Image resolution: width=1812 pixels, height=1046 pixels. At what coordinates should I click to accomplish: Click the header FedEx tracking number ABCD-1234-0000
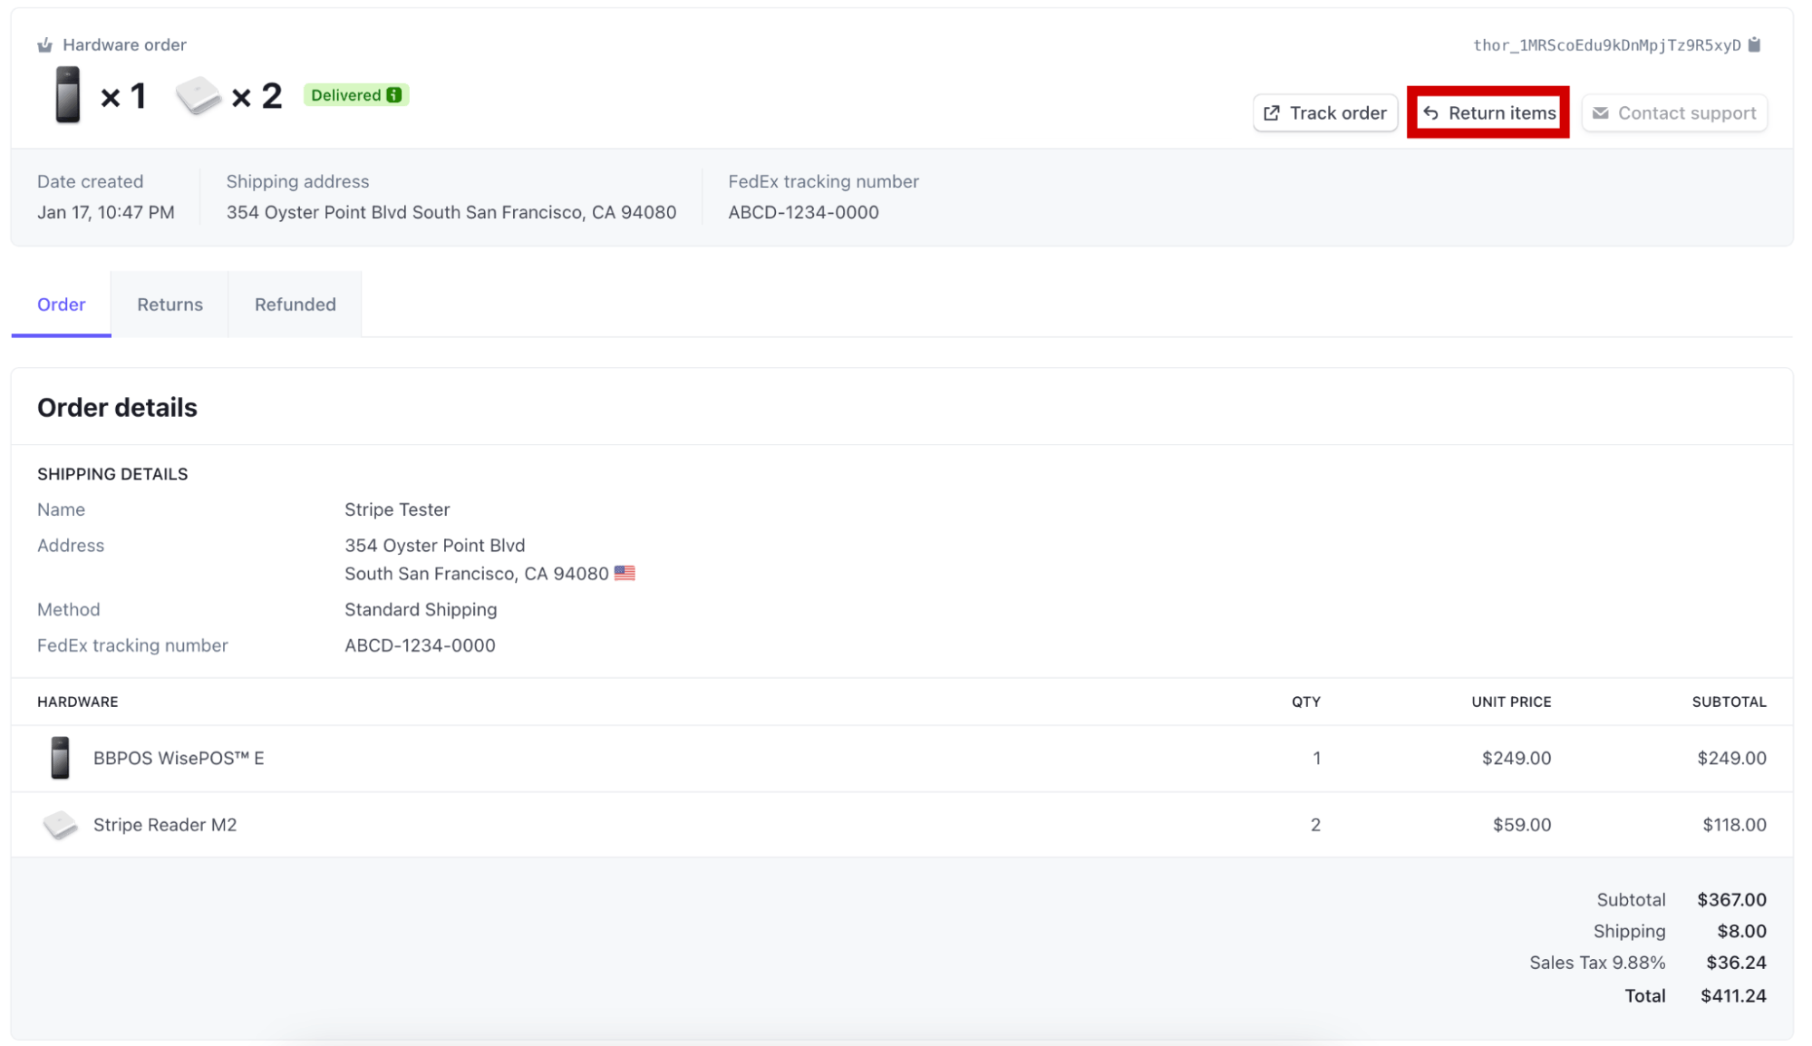pos(803,212)
